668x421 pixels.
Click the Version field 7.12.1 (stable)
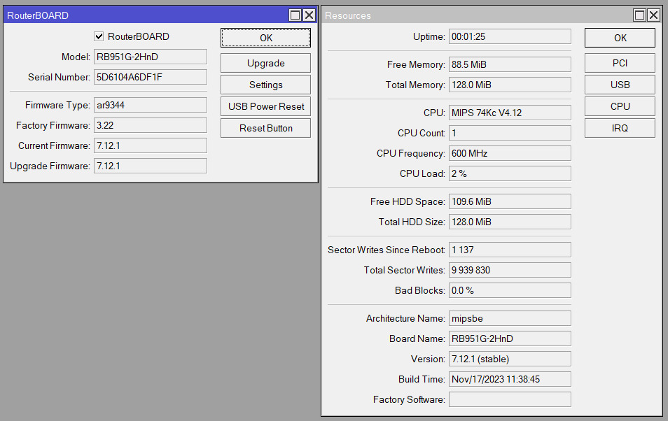(510, 359)
